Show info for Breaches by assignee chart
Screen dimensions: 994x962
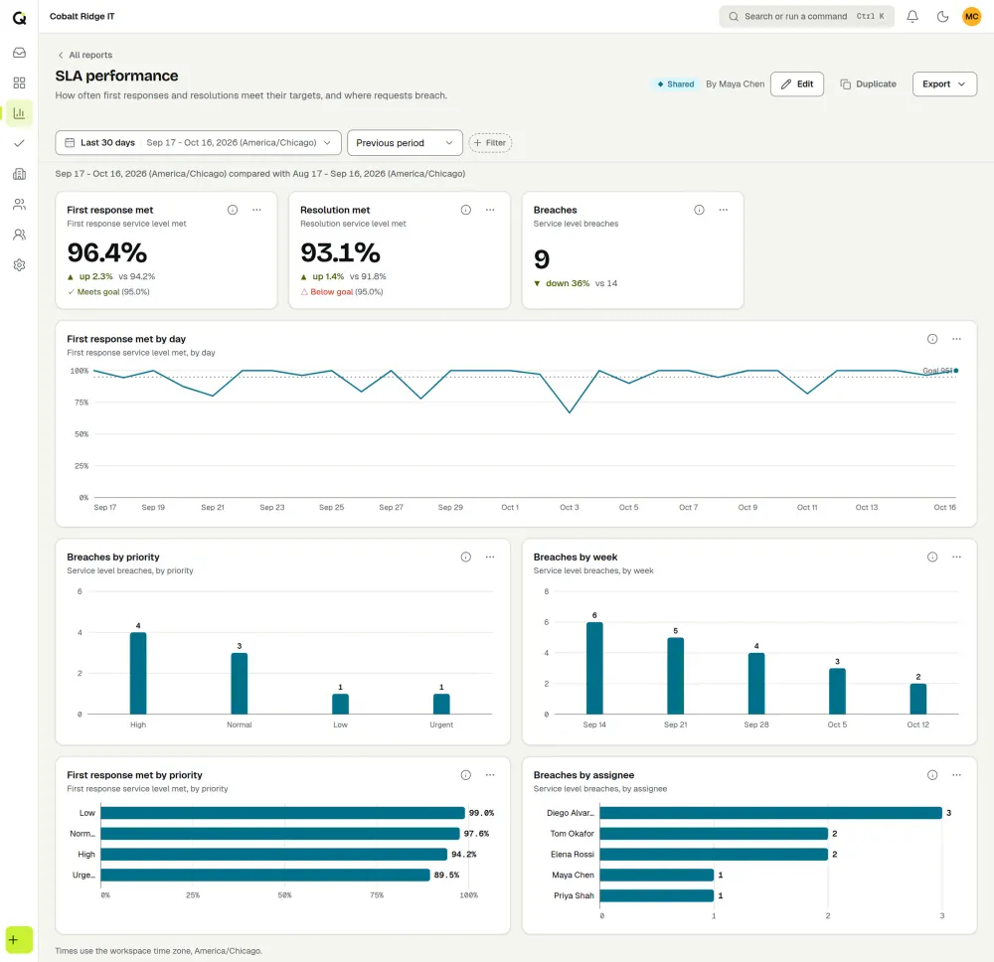(932, 775)
